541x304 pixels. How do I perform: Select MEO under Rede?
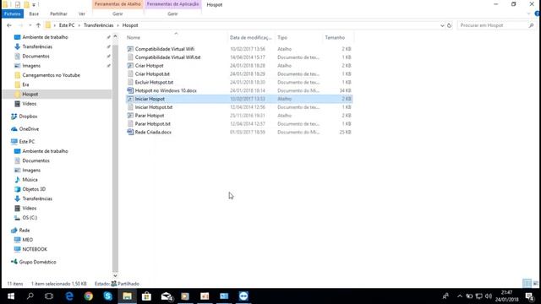tap(27, 240)
